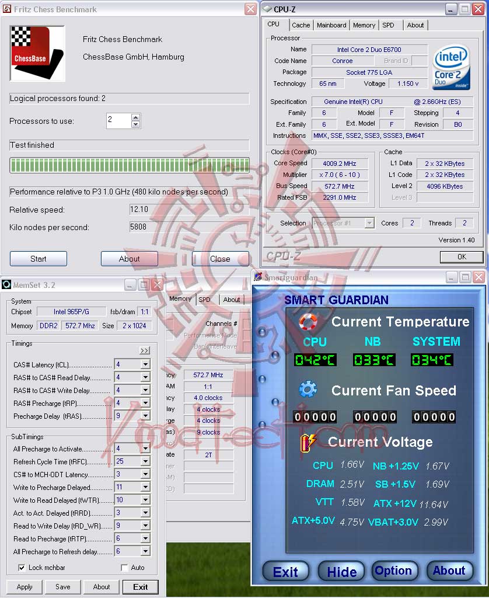Open the CS# to MCH-ODT Latency dropdown
The width and height of the screenshot is (489, 598).
point(146,474)
